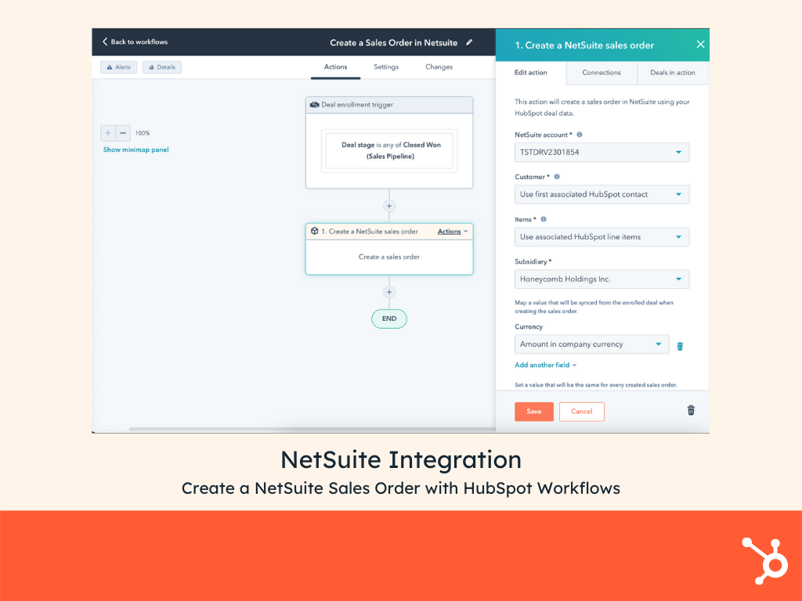Open the Currency mapping dropdown

pyautogui.click(x=592, y=344)
